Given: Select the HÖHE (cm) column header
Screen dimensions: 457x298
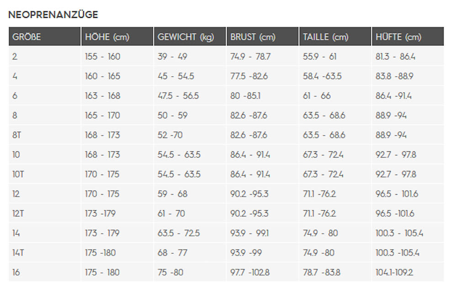Looking at the screenshot, I should tap(117, 37).
